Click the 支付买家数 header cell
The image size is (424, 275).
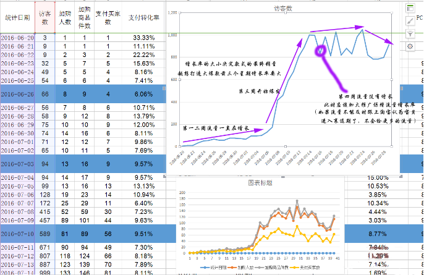pos(108,17)
